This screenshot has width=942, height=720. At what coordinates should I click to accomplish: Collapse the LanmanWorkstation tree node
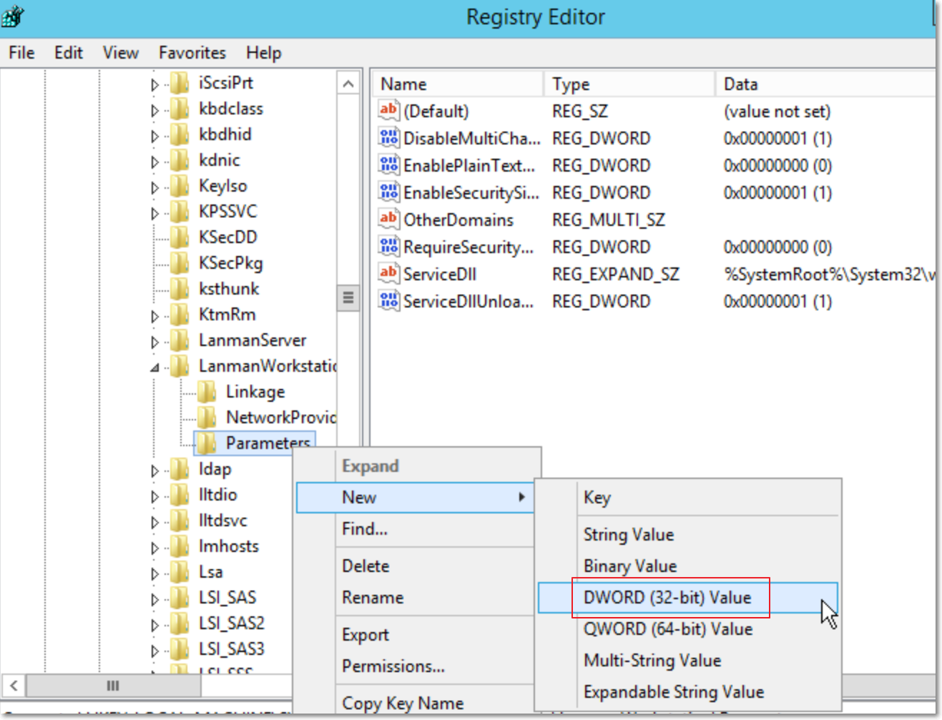[154, 368]
